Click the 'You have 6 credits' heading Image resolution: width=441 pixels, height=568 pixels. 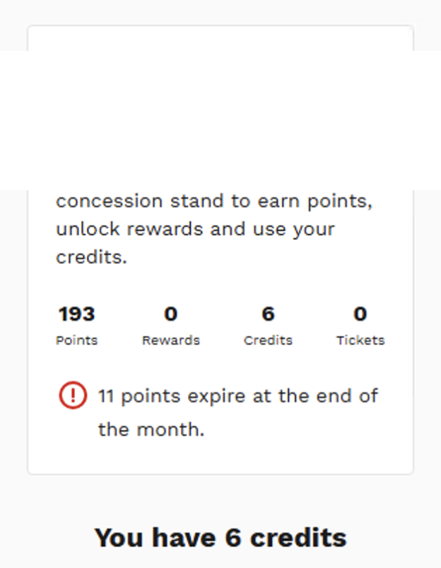click(220, 538)
